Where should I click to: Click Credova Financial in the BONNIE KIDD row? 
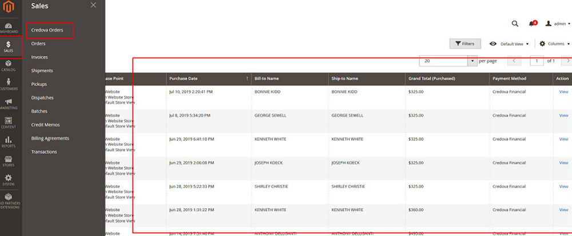509,92
